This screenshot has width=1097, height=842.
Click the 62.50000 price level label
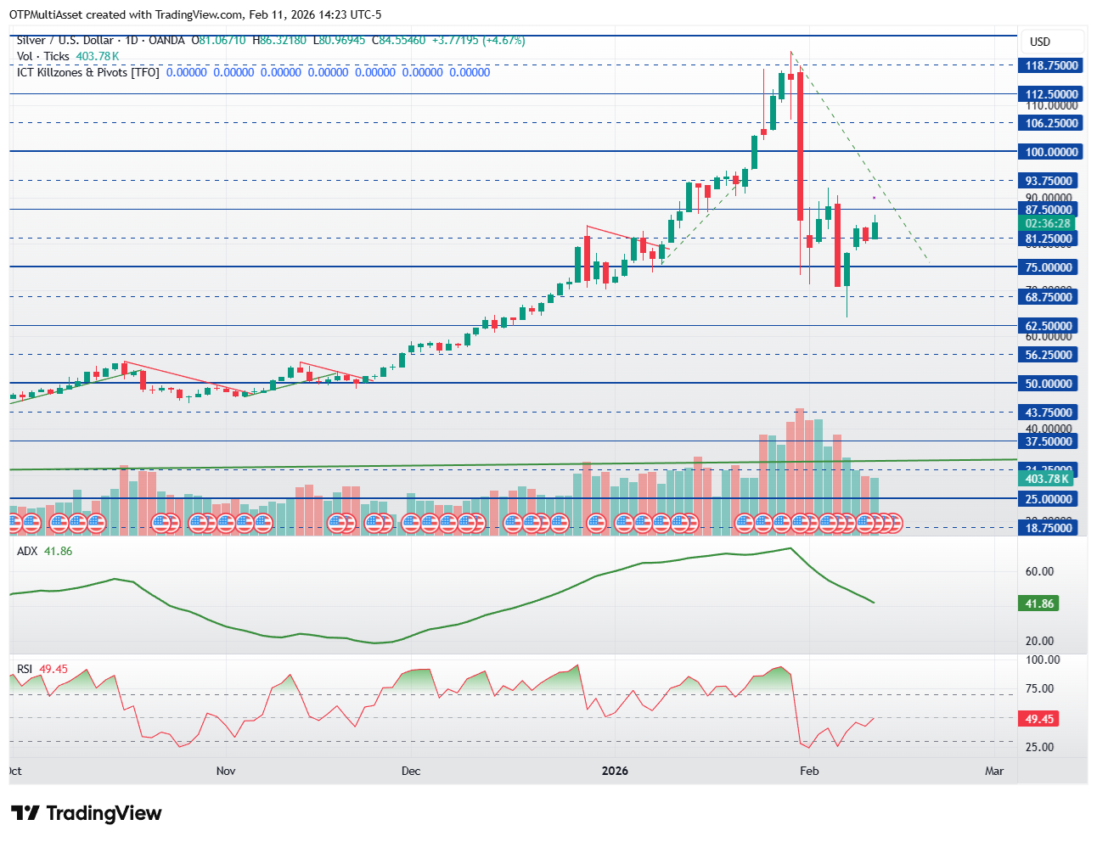[1049, 326]
